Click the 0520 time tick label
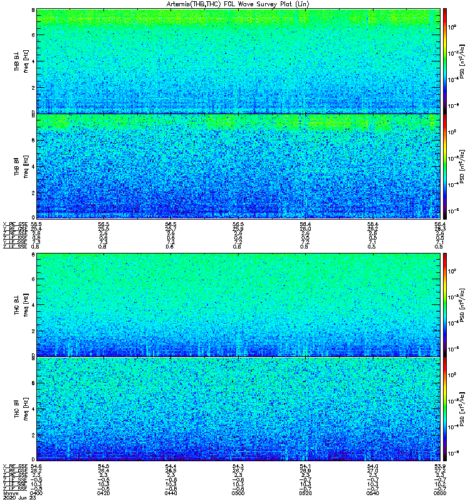This screenshot has height=502, width=470. click(x=305, y=493)
